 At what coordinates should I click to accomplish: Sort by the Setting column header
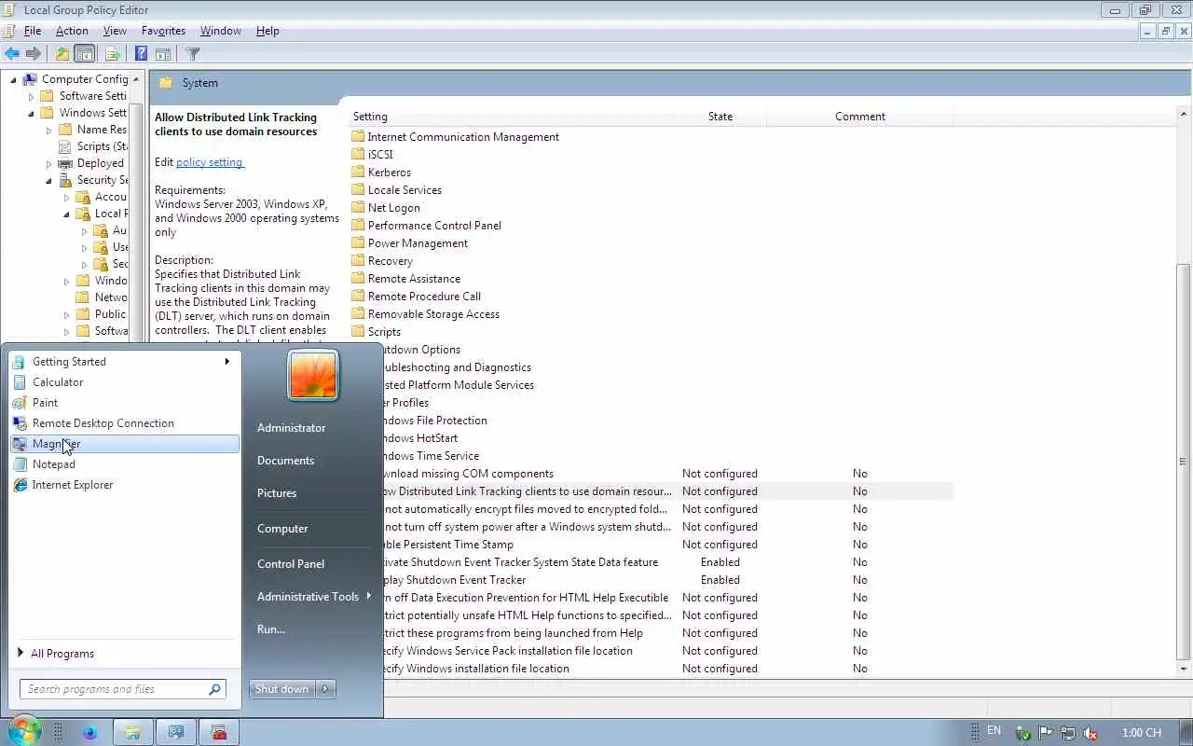click(511, 117)
